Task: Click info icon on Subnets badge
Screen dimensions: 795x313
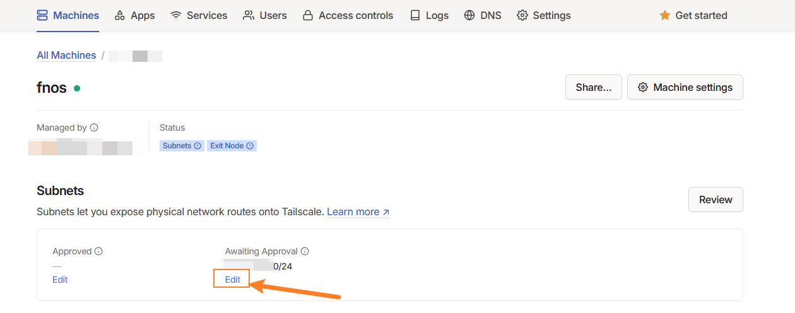Action: point(197,146)
